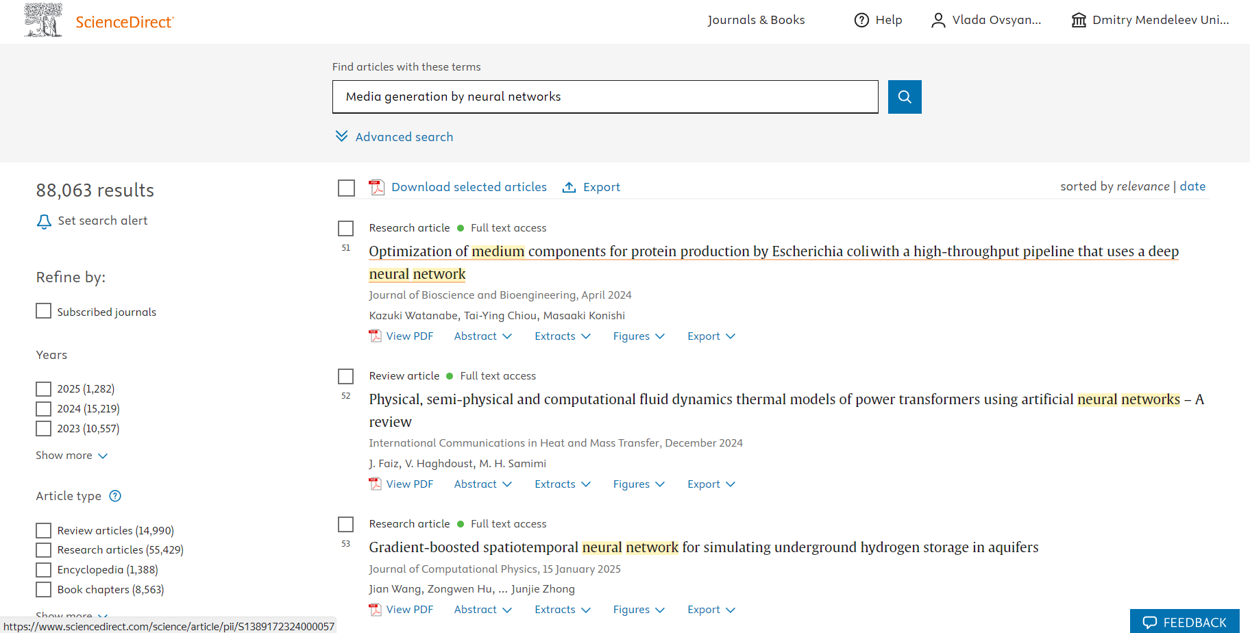This screenshot has height=633, width=1250.
Task: Check the Encyclopedia filter
Action: tap(43, 570)
